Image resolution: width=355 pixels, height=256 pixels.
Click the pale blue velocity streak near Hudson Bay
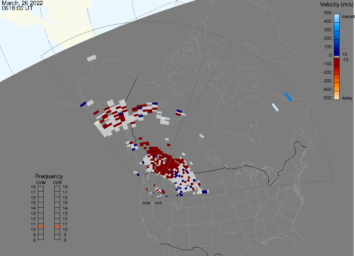pos(275,107)
